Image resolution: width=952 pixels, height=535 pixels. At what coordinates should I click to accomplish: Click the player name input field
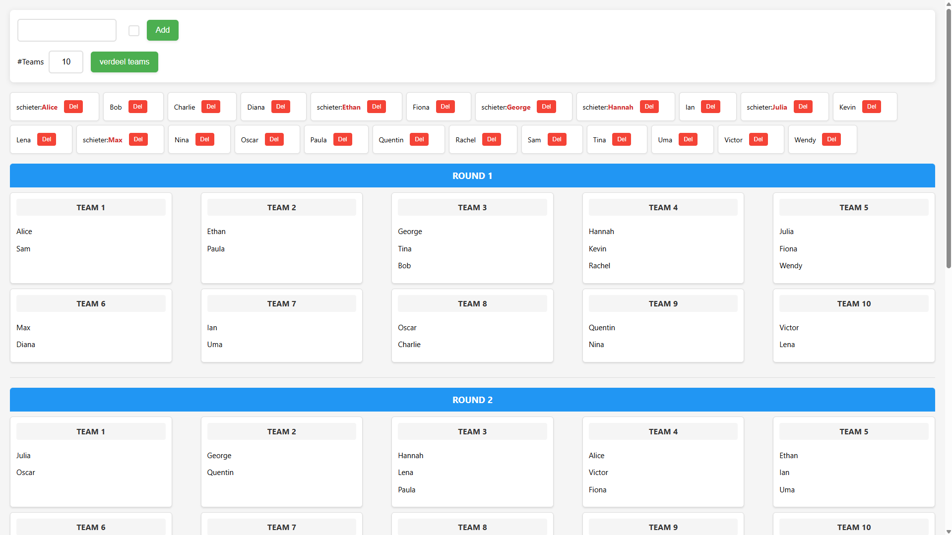(x=67, y=30)
